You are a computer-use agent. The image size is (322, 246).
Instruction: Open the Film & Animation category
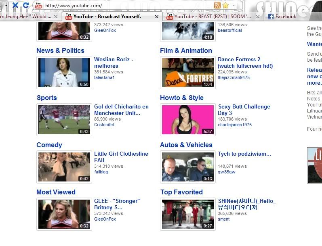tap(186, 50)
